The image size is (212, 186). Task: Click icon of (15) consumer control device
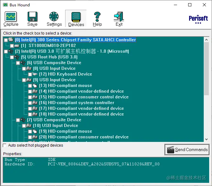tap(35, 97)
